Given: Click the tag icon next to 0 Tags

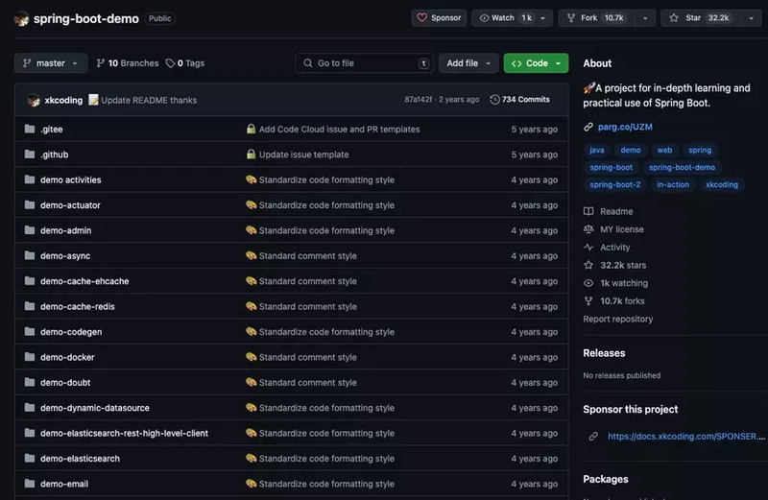Looking at the screenshot, I should tap(170, 63).
